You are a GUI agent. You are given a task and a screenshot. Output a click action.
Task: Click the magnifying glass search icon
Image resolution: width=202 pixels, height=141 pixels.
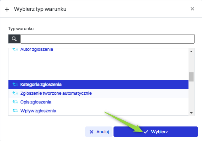[x=14, y=39]
